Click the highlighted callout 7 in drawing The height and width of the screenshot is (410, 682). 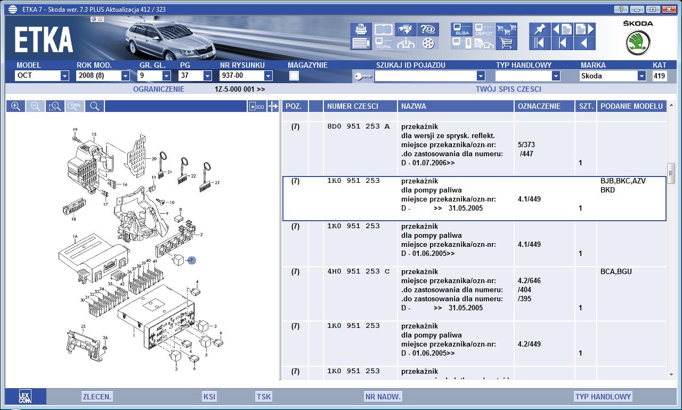coord(192,260)
